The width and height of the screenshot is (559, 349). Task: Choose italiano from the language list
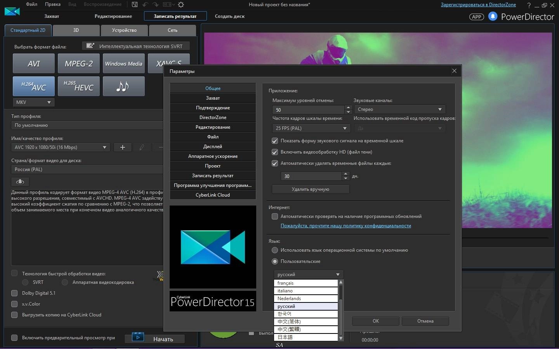pos(306,291)
